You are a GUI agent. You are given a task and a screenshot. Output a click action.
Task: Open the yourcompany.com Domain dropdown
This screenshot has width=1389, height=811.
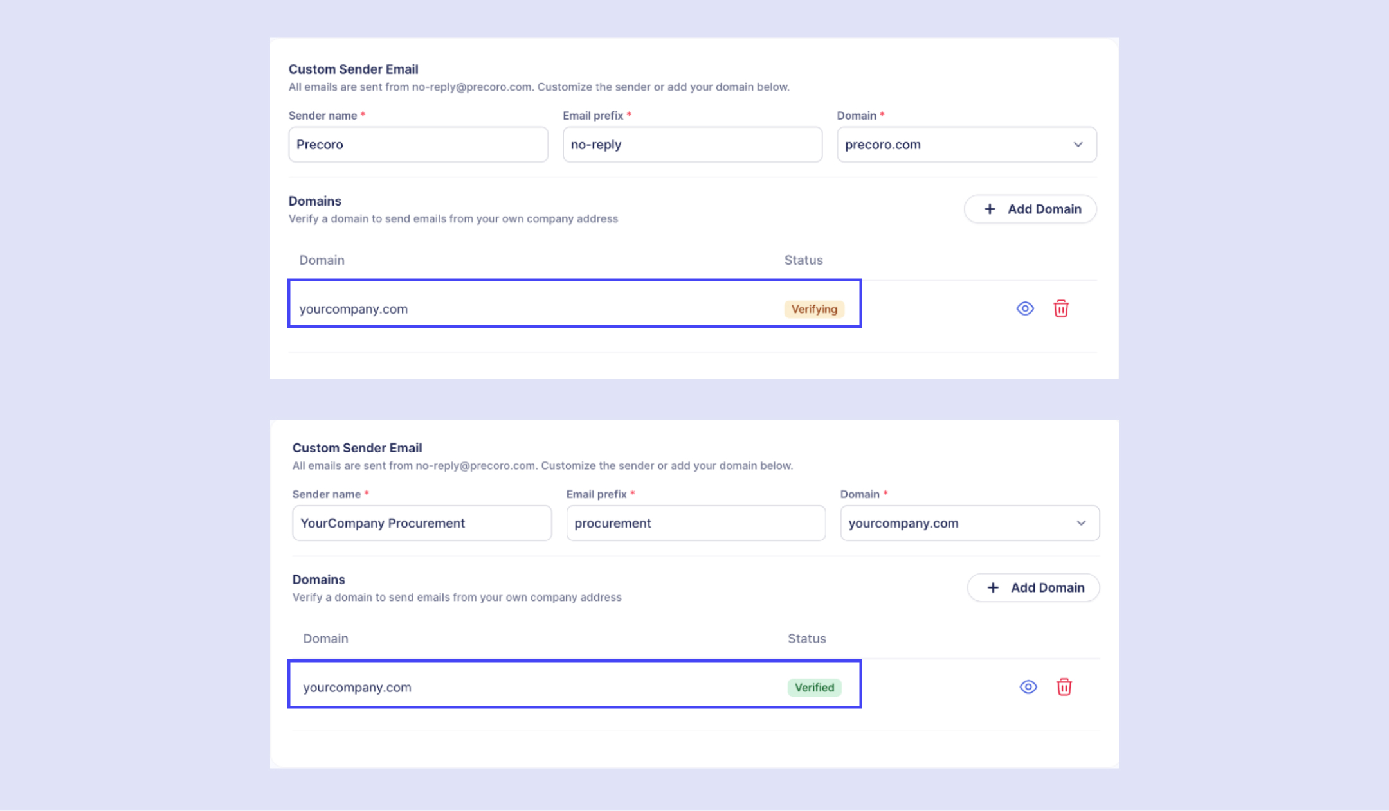970,523
